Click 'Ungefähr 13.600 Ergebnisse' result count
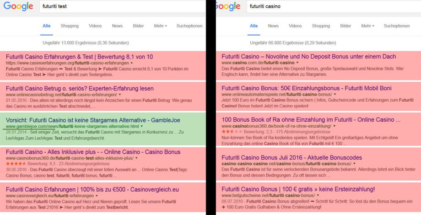 [x=86, y=43]
